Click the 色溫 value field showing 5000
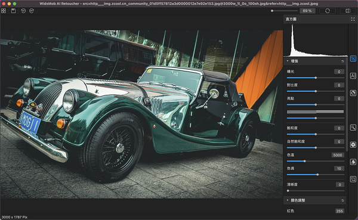 pyautogui.click(x=338, y=155)
